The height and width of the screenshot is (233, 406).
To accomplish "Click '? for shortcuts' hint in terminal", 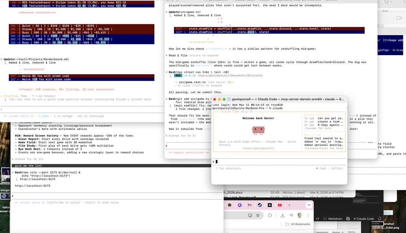I will (x=228, y=168).
